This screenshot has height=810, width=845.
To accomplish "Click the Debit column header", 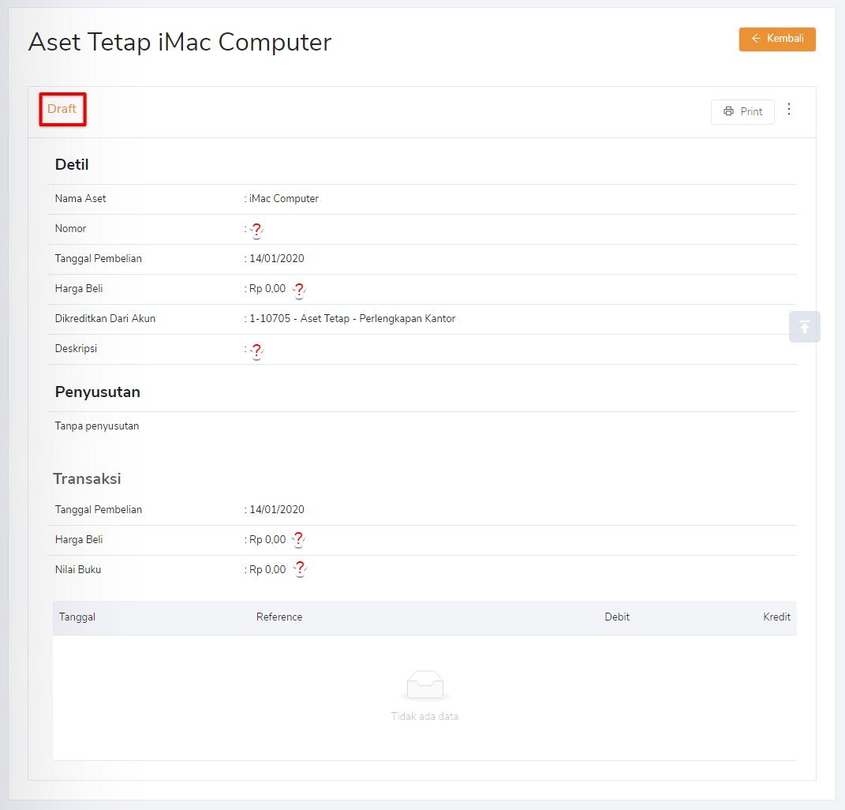I will pyautogui.click(x=617, y=617).
